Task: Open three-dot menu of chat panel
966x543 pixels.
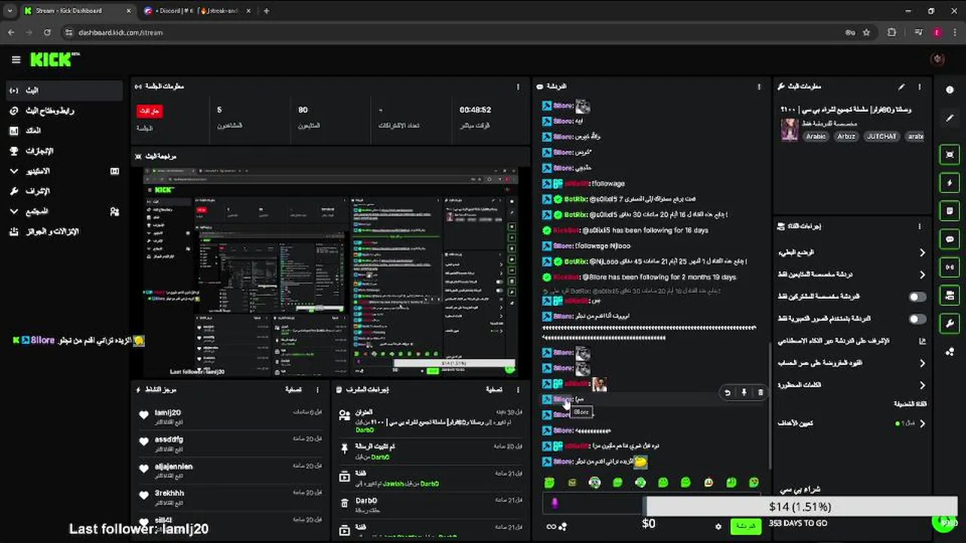Action: [x=759, y=87]
